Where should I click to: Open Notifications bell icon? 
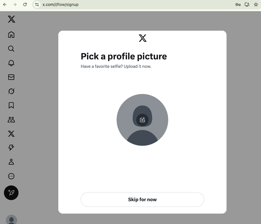coord(11,63)
